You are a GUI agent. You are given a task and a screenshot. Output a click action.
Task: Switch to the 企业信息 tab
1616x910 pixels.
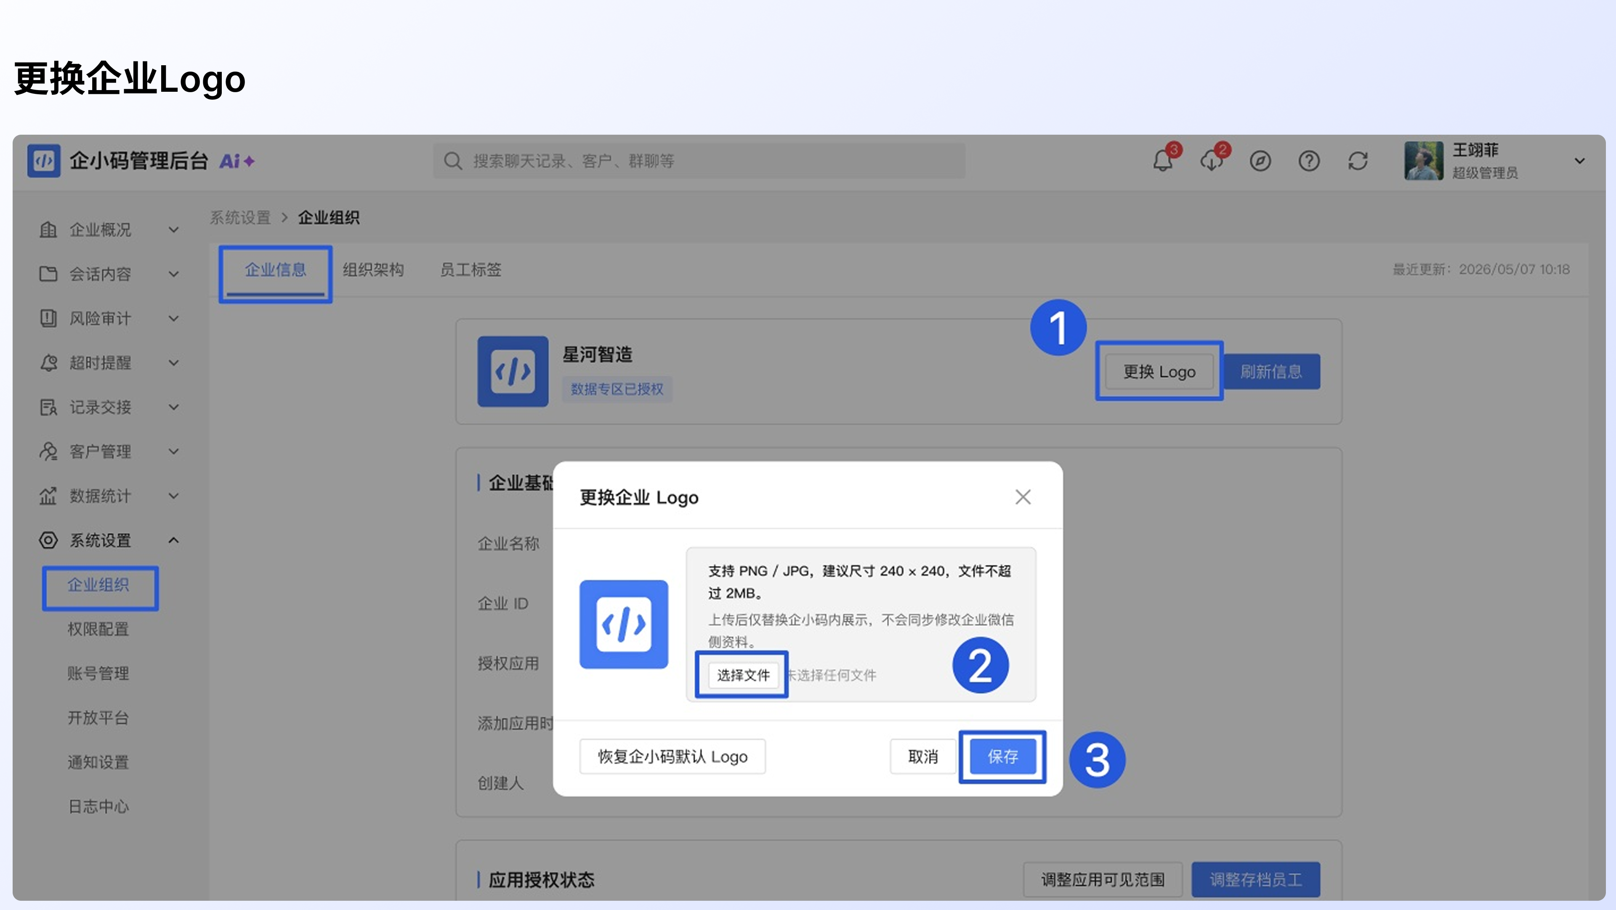click(275, 270)
